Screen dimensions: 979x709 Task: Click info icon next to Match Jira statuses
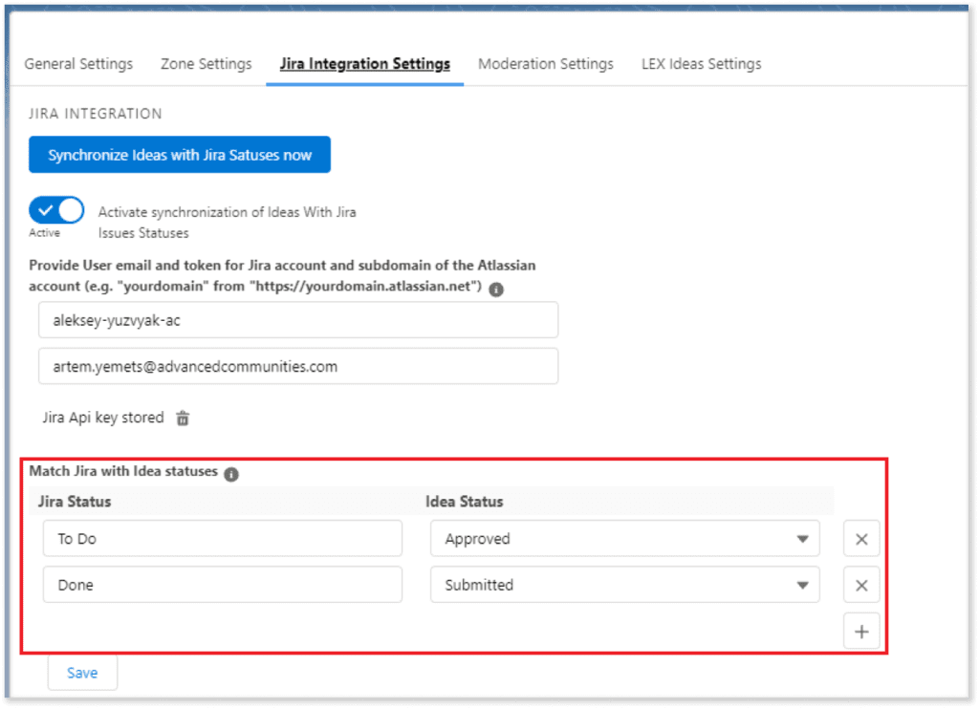tap(231, 474)
